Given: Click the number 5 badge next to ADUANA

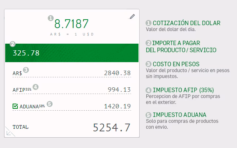Looking at the screenshot, I should point(50,104).
